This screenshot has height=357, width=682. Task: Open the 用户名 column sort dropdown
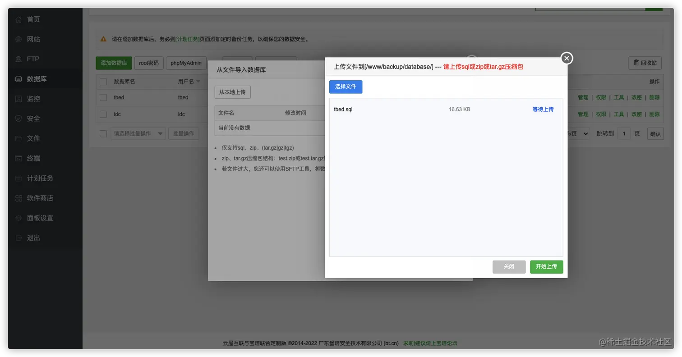[191, 81]
